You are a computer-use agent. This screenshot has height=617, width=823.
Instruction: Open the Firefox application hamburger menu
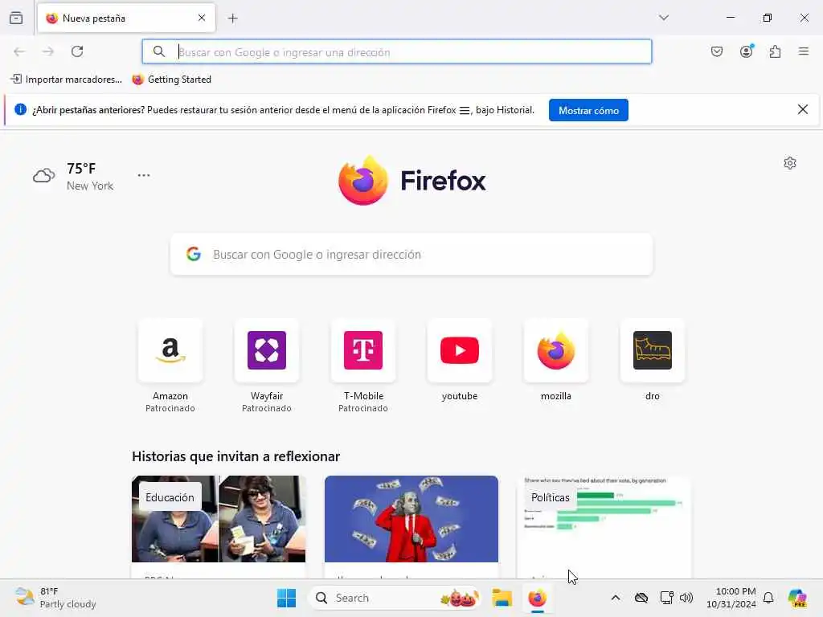click(x=804, y=51)
